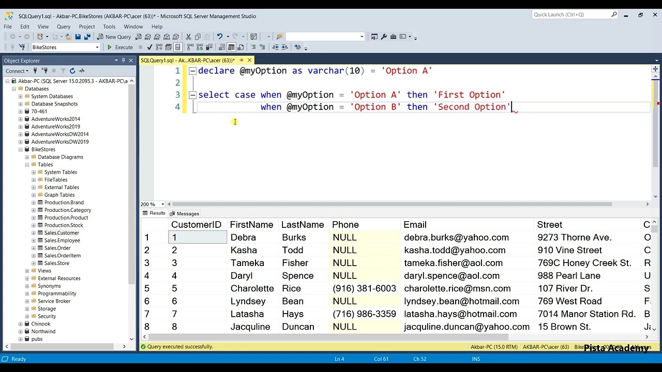Screen dimensions: 662x372
Task: Execute the current SQL query
Action: [x=120, y=47]
